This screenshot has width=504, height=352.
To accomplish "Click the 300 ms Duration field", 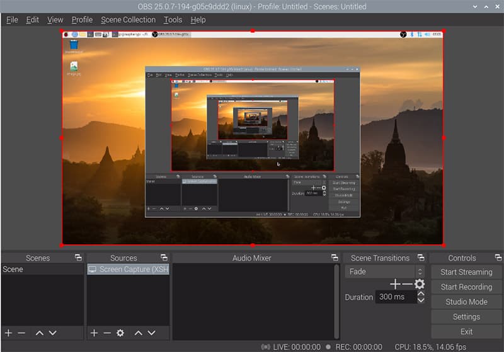I will coord(396,297).
